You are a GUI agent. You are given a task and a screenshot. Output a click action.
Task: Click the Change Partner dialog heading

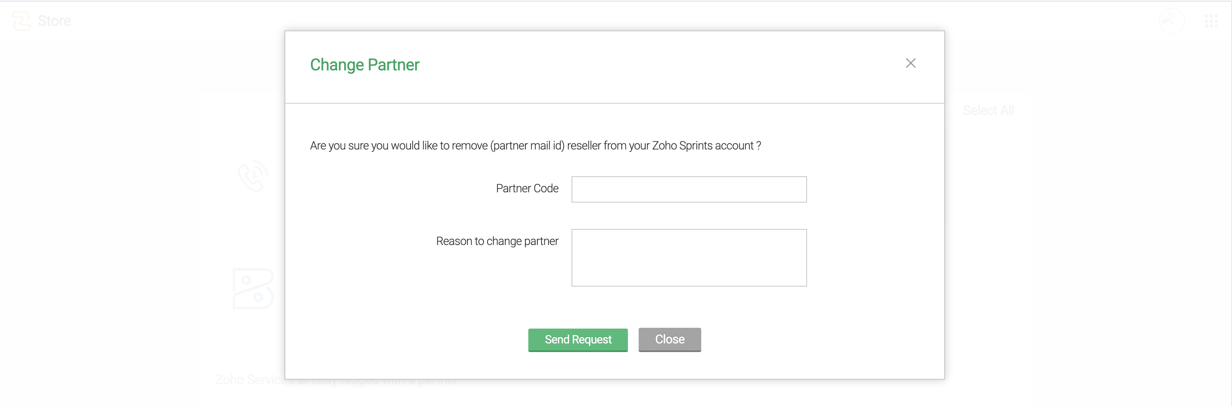[364, 65]
